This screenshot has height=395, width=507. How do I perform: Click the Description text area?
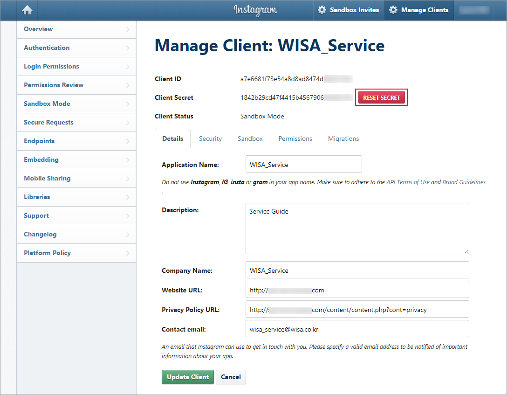[x=357, y=229]
